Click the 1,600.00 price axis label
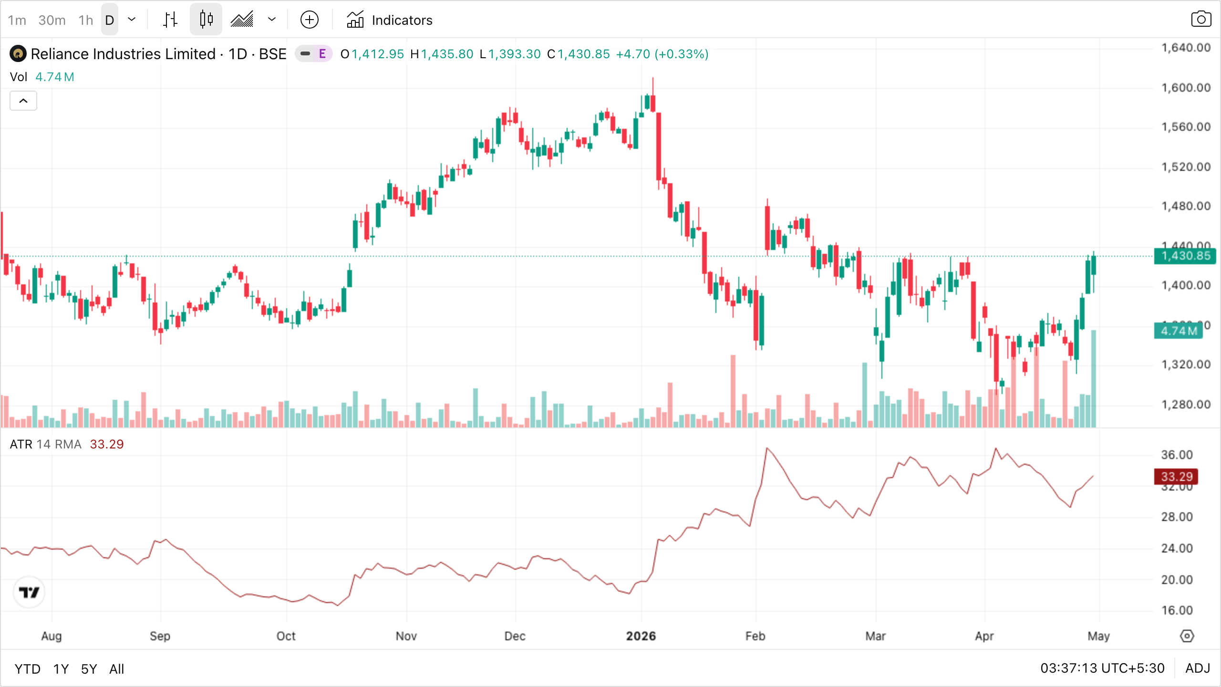The image size is (1221, 687). click(1186, 88)
